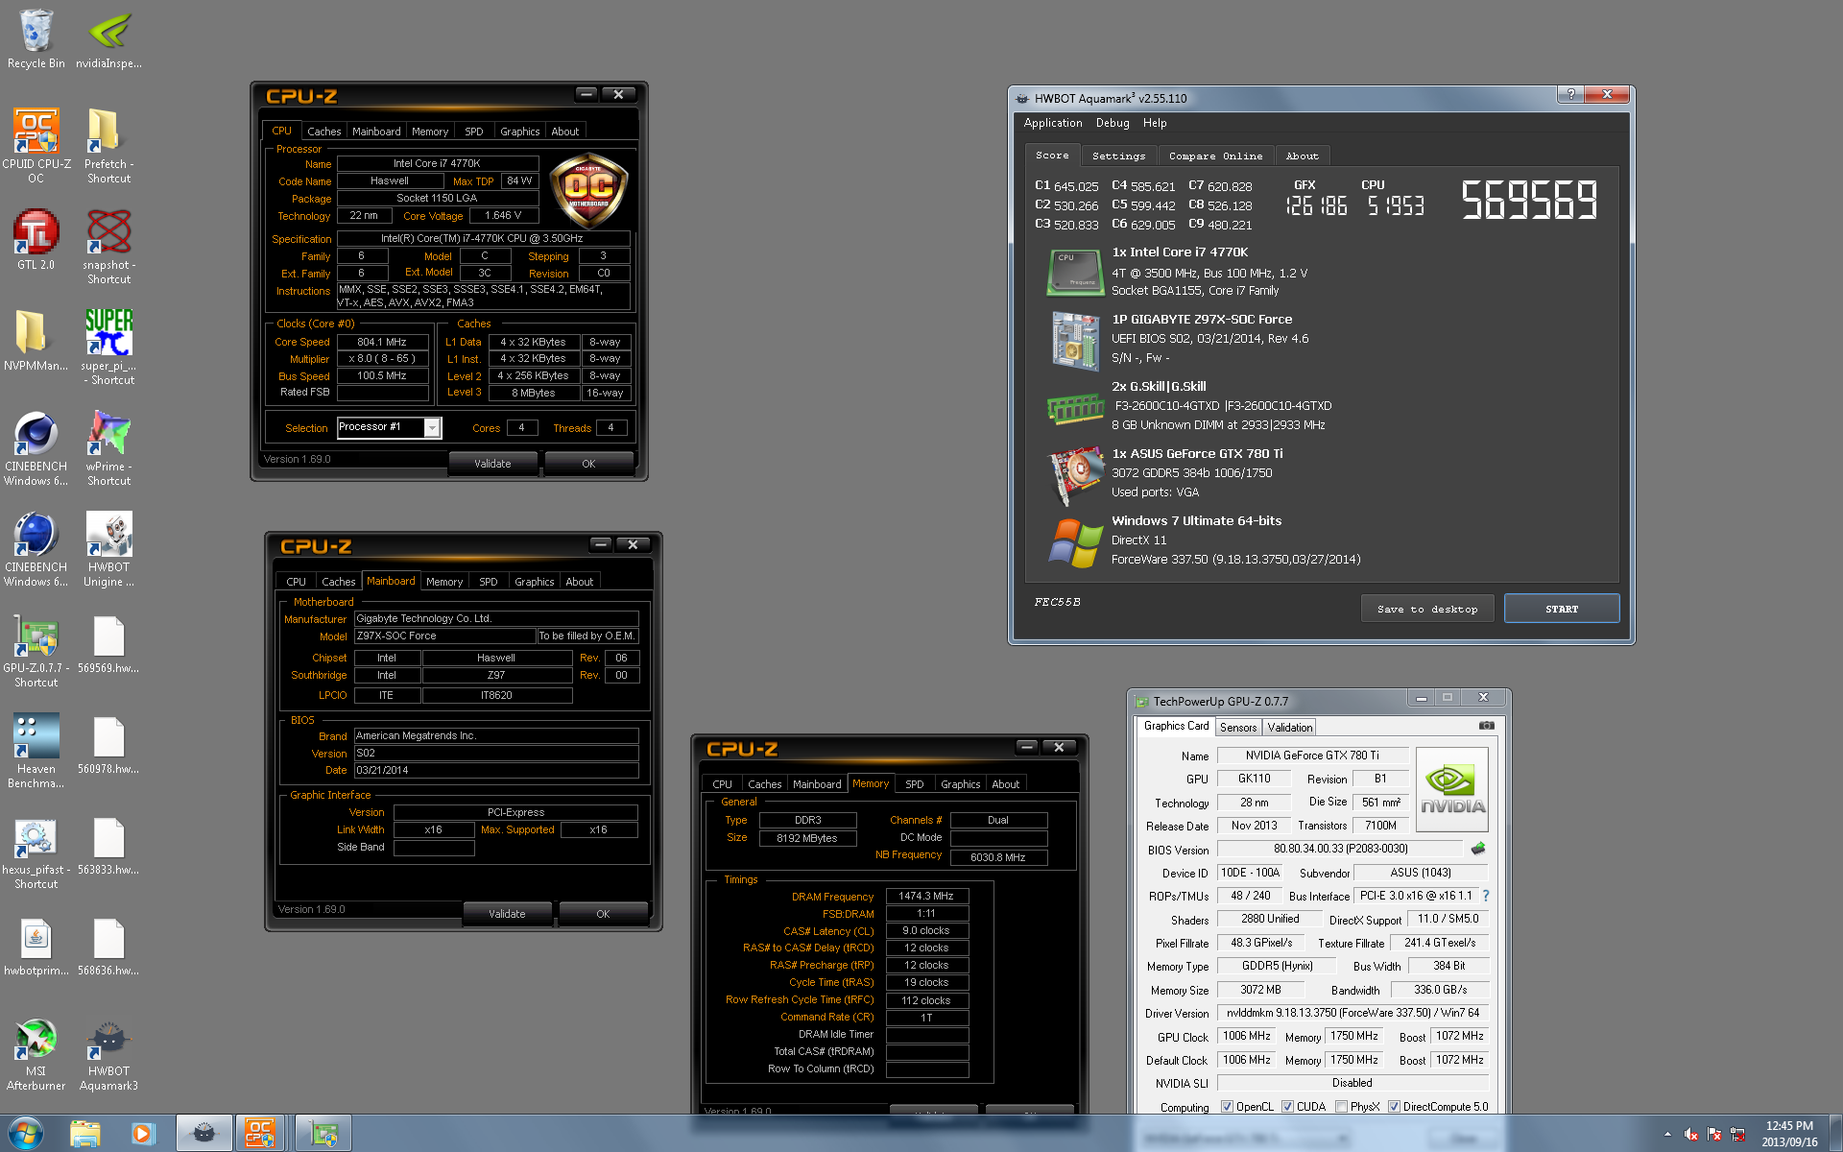Select the Prefetch - Shortcut folder icon
Image resolution: width=1843 pixels, height=1152 pixels.
(108, 146)
